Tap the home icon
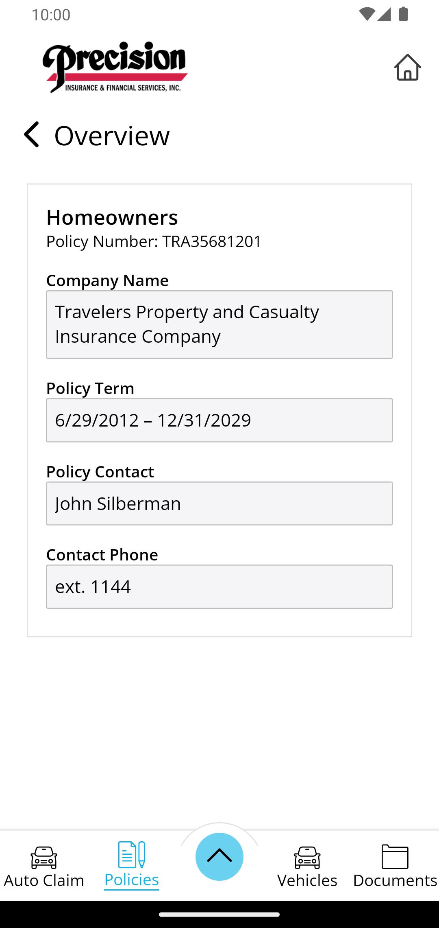Image resolution: width=439 pixels, height=928 pixels. 407,68
